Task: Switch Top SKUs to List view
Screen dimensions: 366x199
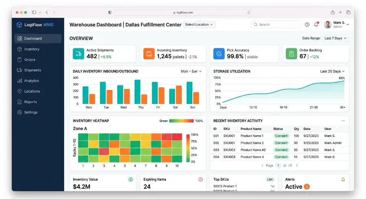Action: click(270, 180)
